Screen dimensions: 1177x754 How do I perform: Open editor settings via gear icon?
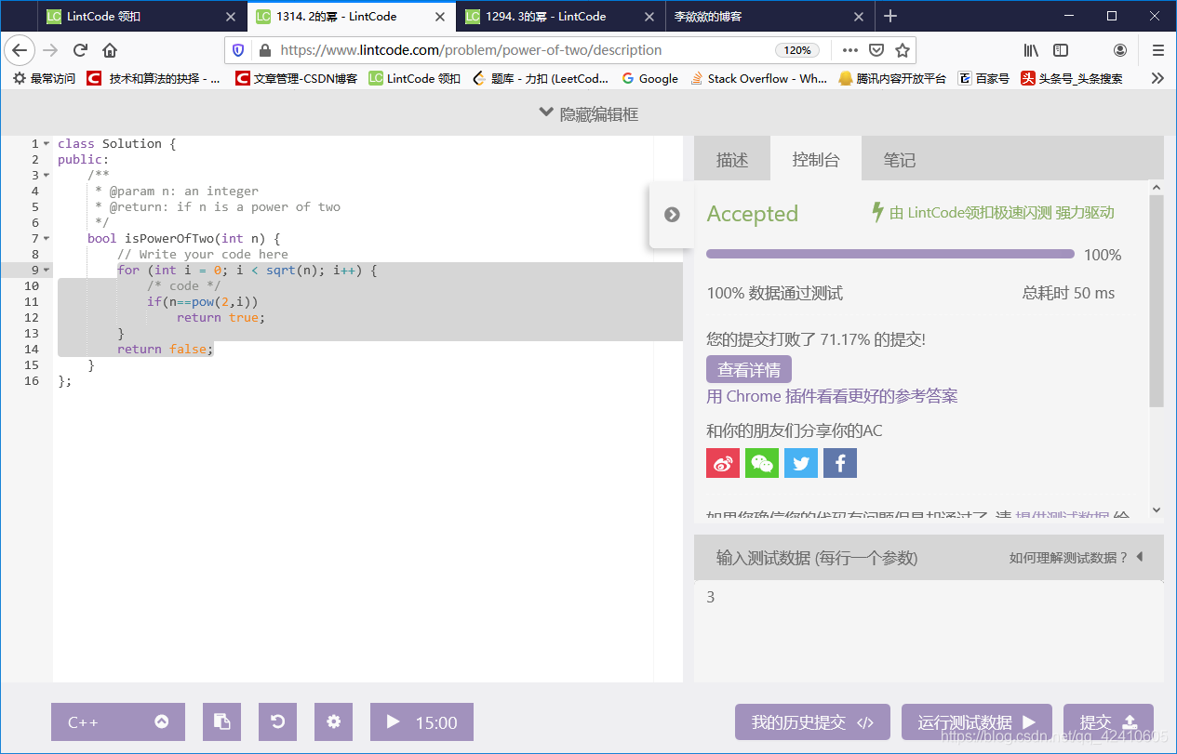(x=333, y=721)
